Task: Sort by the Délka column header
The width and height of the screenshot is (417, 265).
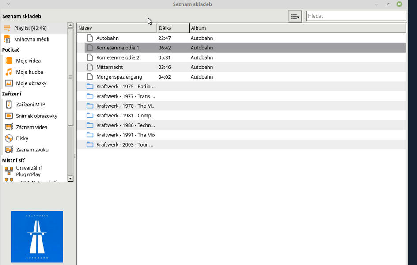Action: point(173,28)
